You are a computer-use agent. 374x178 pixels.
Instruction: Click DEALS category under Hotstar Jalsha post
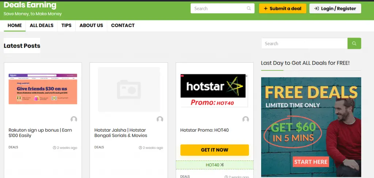click(x=99, y=147)
